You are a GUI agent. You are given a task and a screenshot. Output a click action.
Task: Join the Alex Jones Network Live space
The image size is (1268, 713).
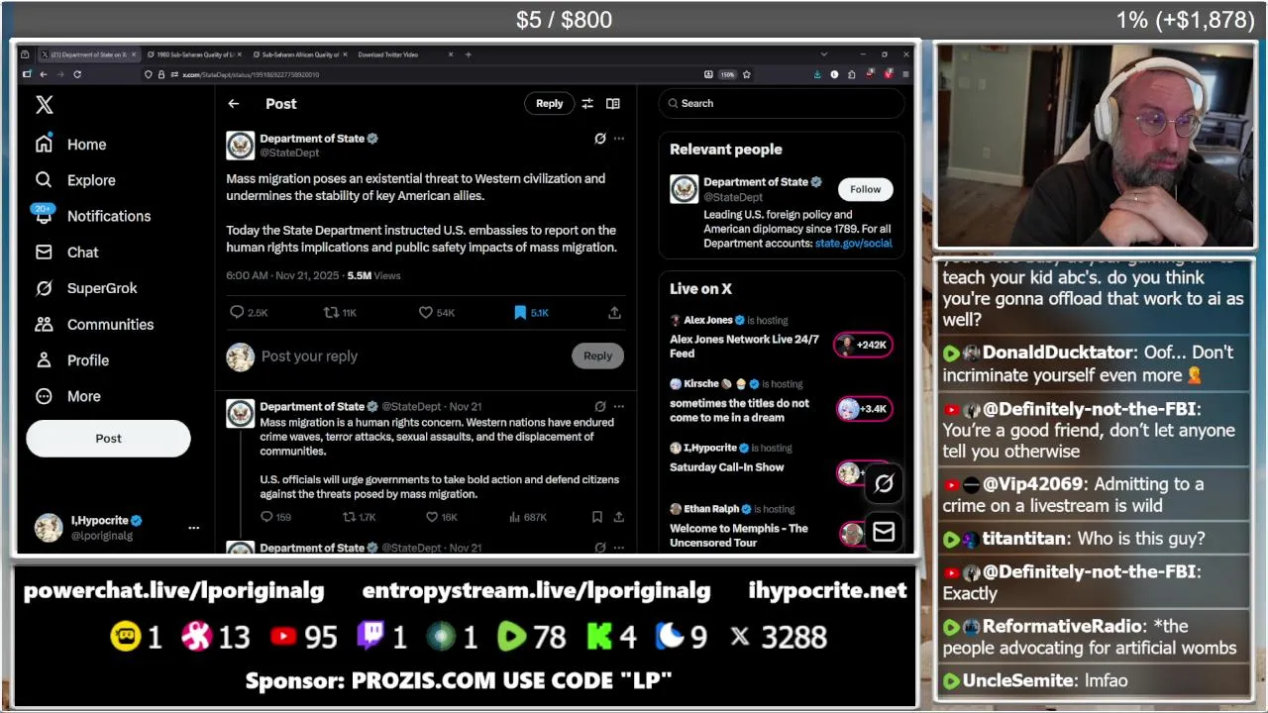point(744,346)
